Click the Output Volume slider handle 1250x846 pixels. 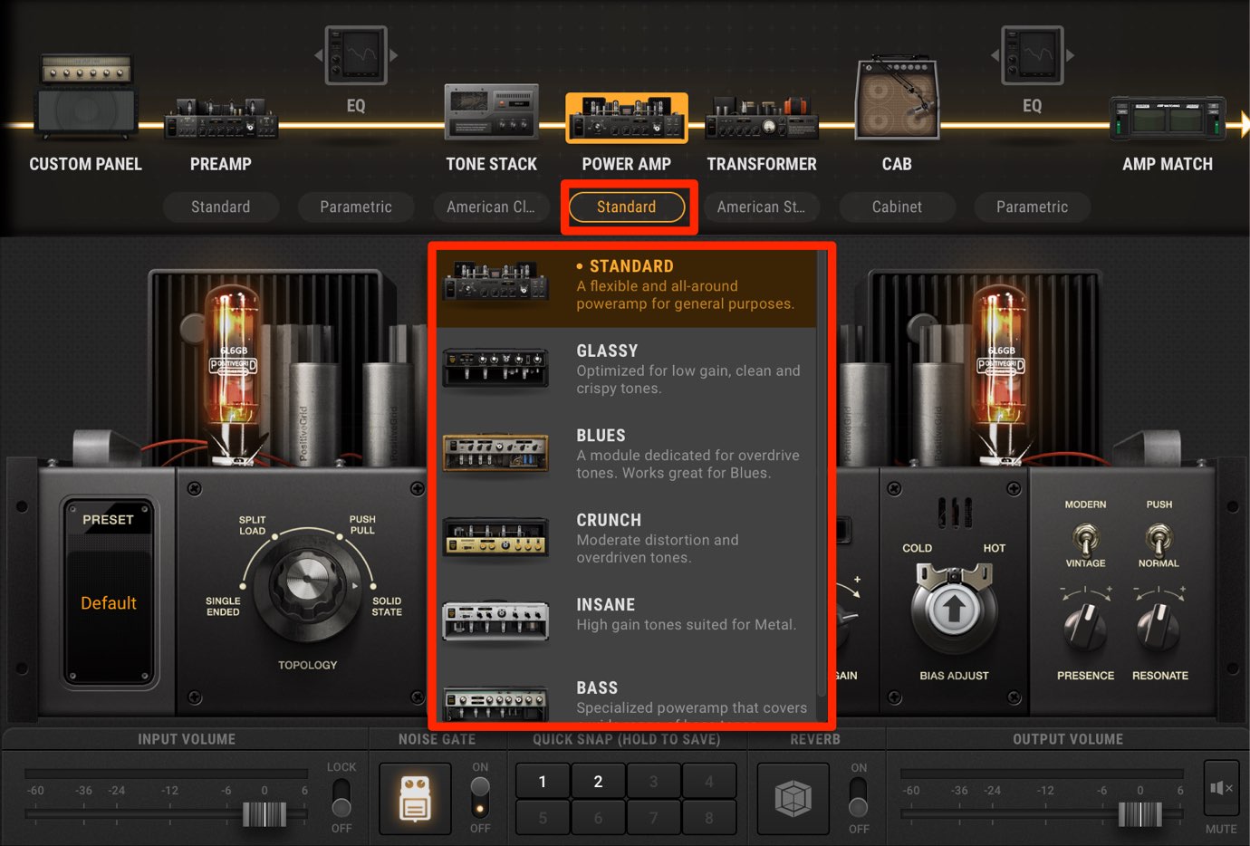point(1140,814)
